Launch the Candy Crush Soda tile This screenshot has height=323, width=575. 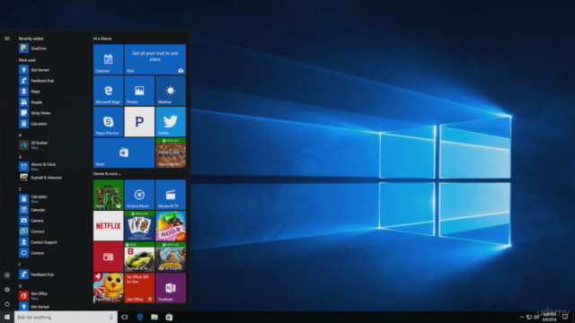point(171,225)
